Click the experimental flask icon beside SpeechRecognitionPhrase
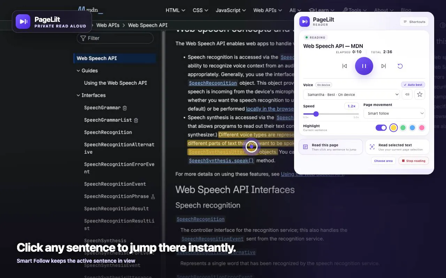This screenshot has height=278, width=446. click(153, 197)
